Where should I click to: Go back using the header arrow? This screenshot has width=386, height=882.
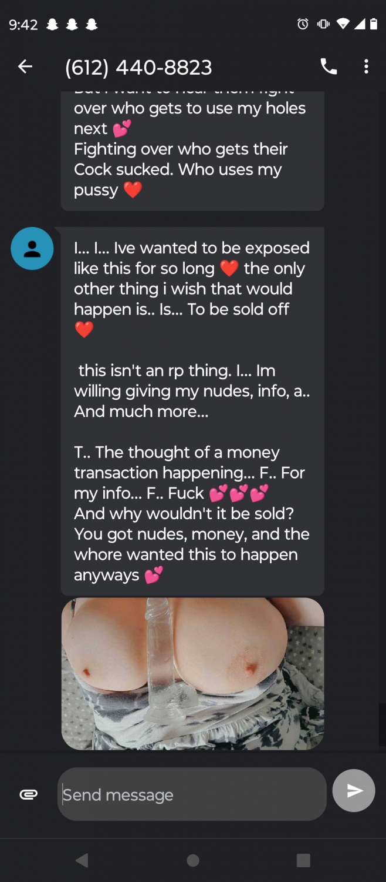click(x=25, y=67)
